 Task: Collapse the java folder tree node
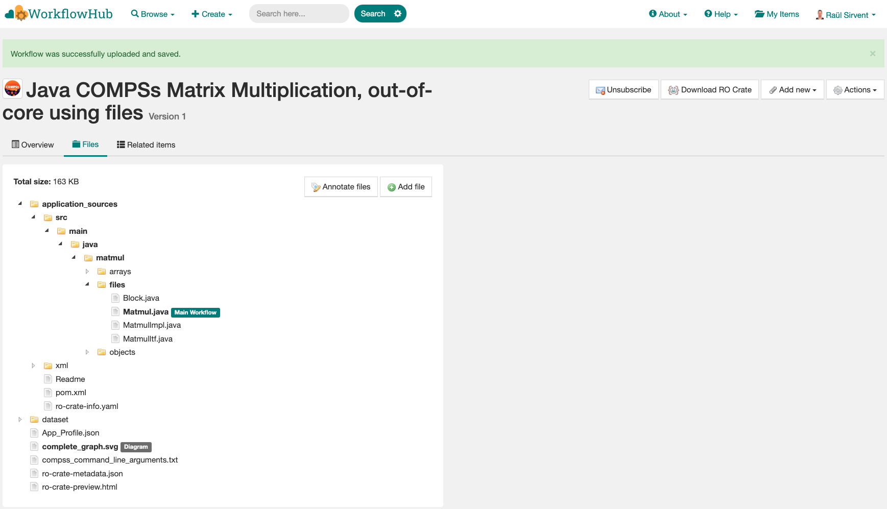click(60, 244)
